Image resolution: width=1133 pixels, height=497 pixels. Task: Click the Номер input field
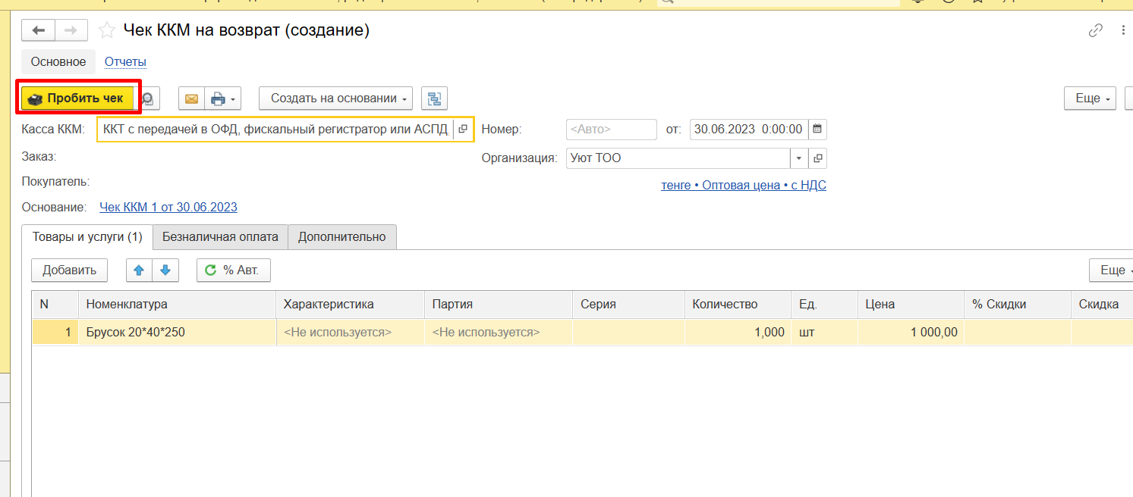(x=611, y=130)
